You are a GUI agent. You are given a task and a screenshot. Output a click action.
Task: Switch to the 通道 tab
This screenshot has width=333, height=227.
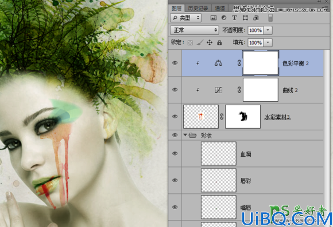point(219,9)
